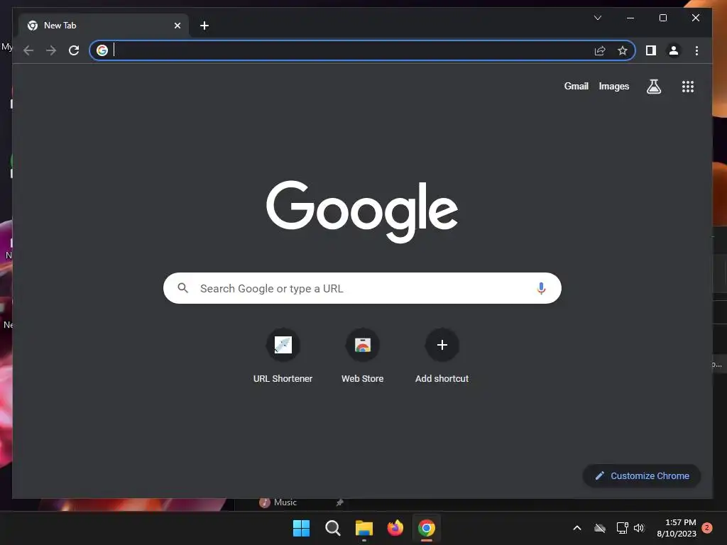Click Music item in background window
The width and height of the screenshot is (727, 545).
278,502
